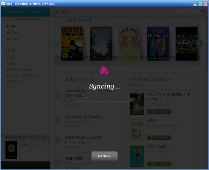Screen dimensions: 209x170
Task: Click the sync progress bar
Action: (104, 100)
